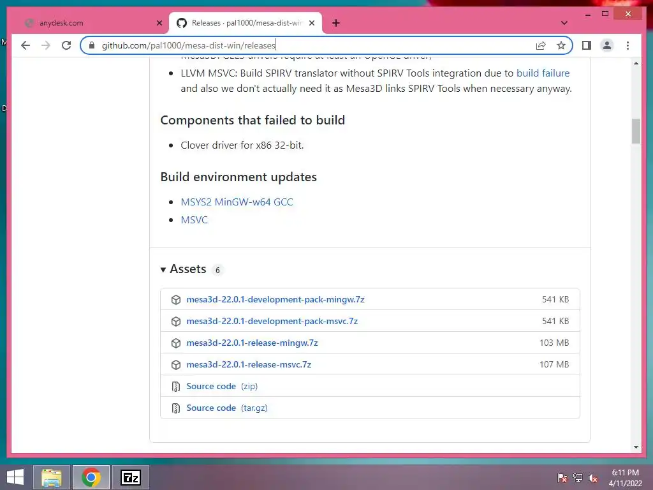Download mesa3d-22.0.1-release-mingw.7z
This screenshot has width=653, height=490.
[x=252, y=343]
